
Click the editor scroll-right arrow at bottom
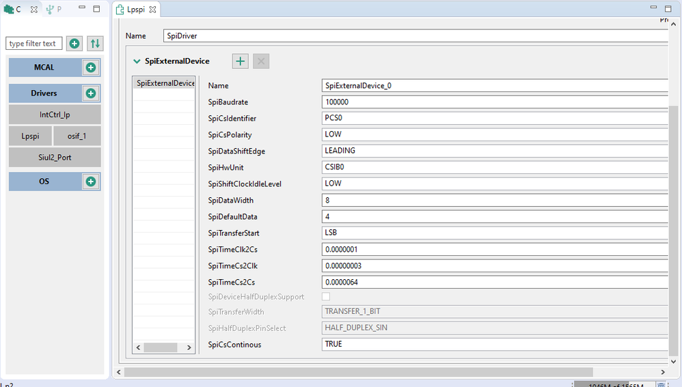663,372
